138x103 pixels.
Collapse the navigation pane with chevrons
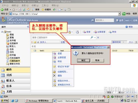pos(28,27)
